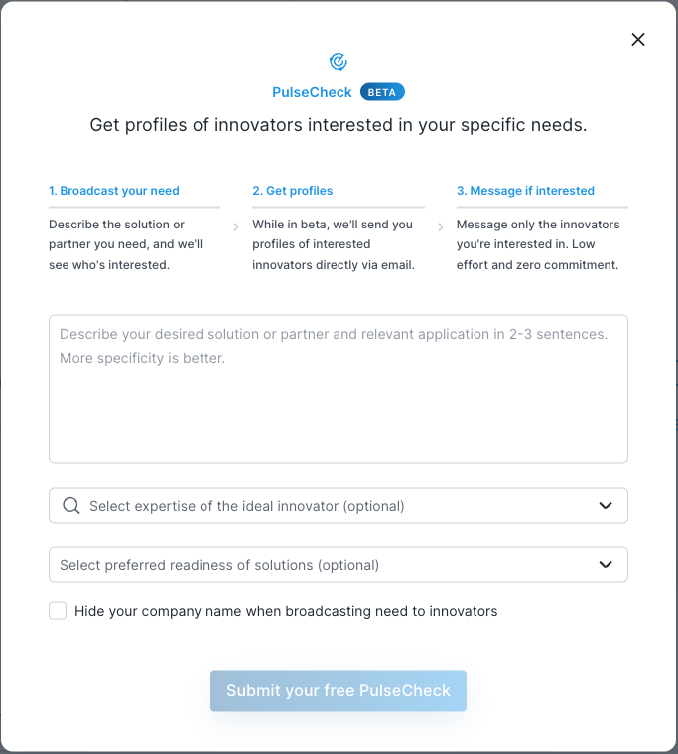Click the down chevron on the readiness selector
The image size is (678, 754).
tap(606, 565)
